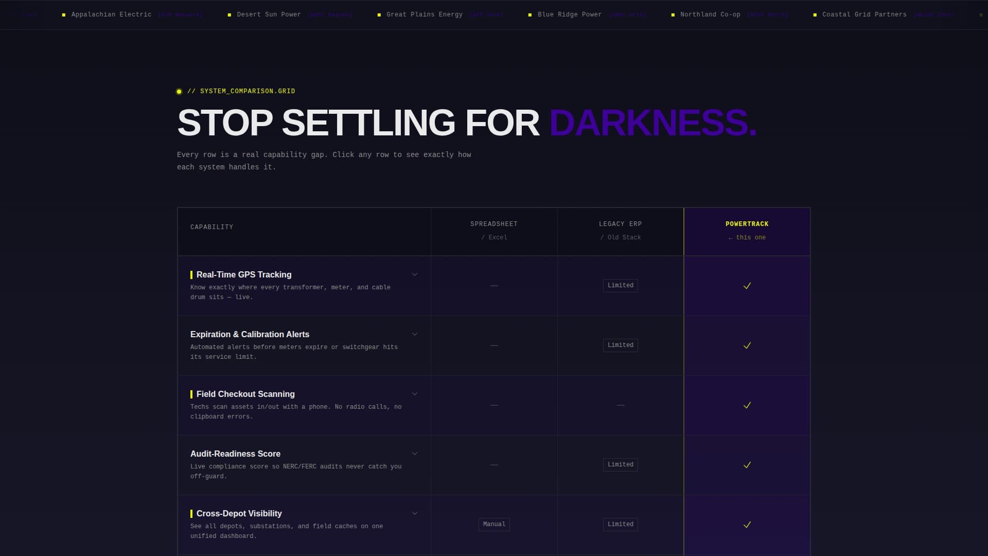Viewport: 988px width, 556px height.
Task: Click Legacy ERP dash for Field Checkout Scanning
Action: pos(621,405)
